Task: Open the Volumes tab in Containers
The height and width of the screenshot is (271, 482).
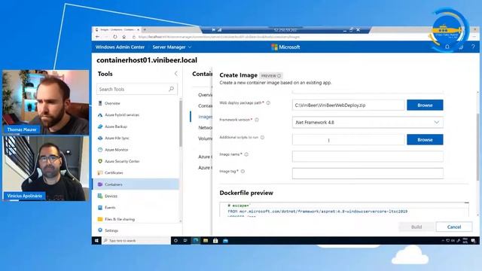Action: tap(205, 139)
